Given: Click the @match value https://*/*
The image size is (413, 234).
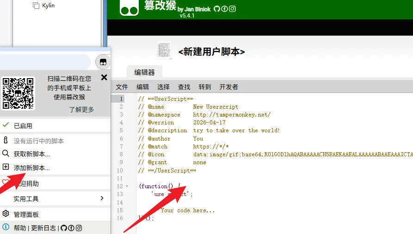Looking at the screenshot, I should click(x=211, y=147).
